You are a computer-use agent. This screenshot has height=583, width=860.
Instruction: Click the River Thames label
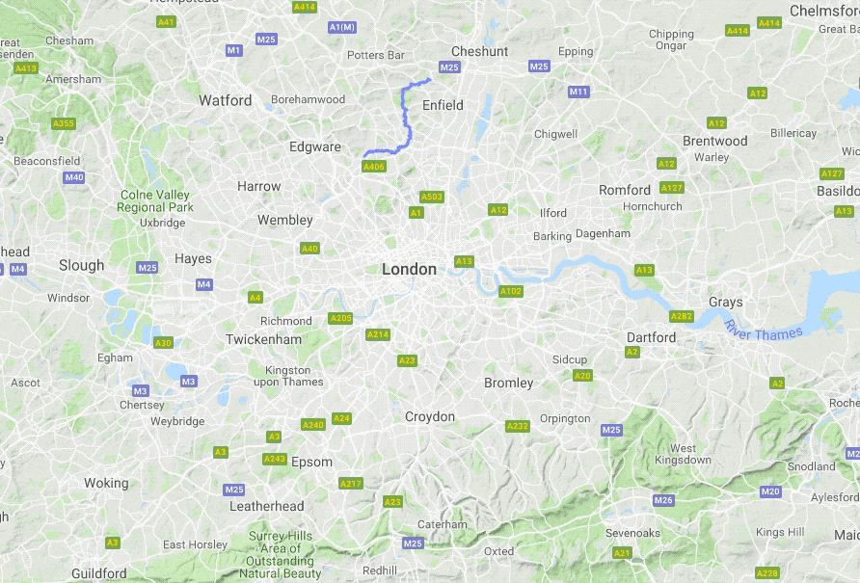(x=763, y=331)
